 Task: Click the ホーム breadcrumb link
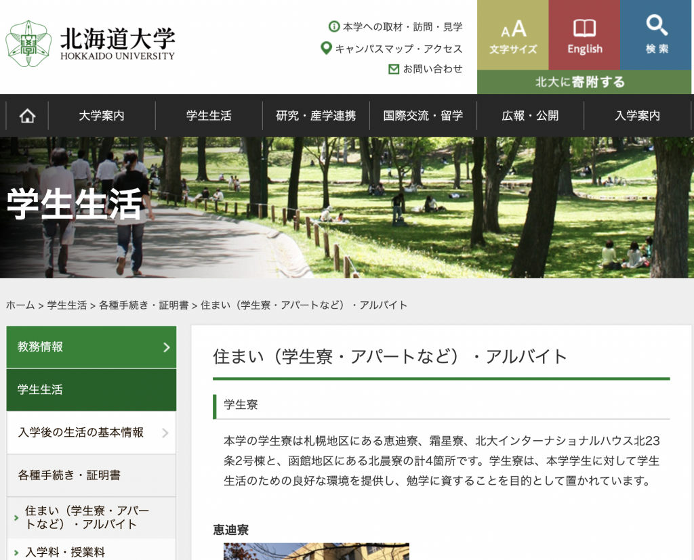point(20,305)
